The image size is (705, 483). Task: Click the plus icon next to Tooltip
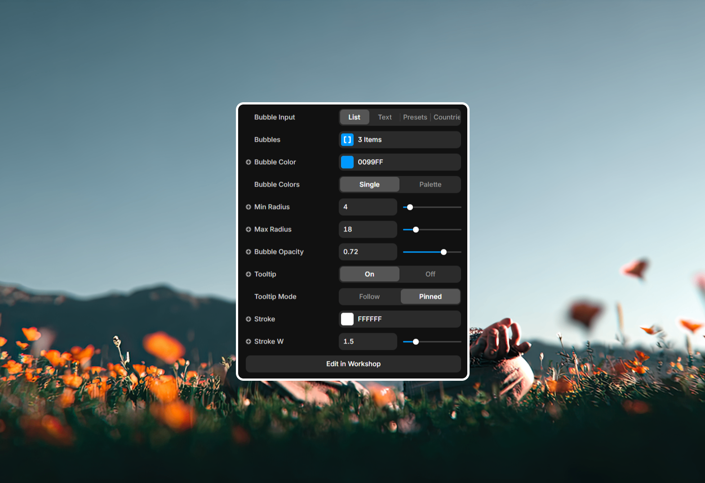click(248, 274)
